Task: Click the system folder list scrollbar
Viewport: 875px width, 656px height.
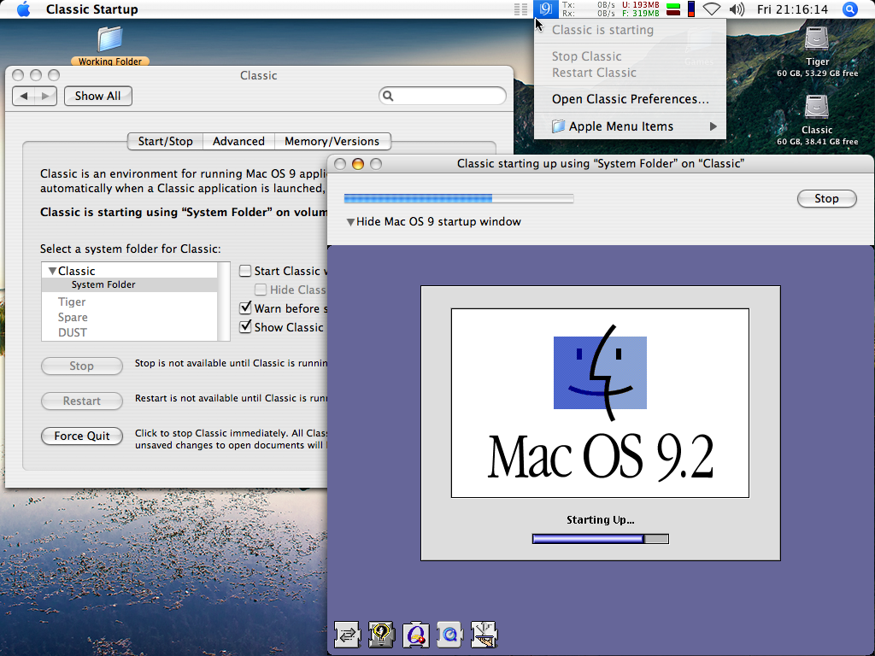Action: pos(224,302)
